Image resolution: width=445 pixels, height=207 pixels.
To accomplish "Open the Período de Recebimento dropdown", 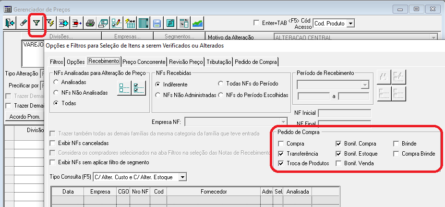I will (364, 85).
